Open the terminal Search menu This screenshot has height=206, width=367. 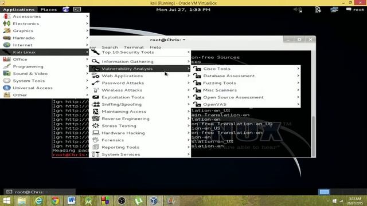(x=110, y=47)
